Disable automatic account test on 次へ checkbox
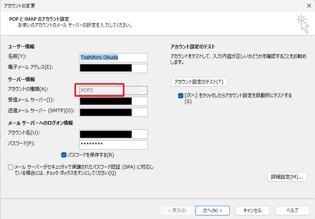The image size is (315, 219). [181, 96]
